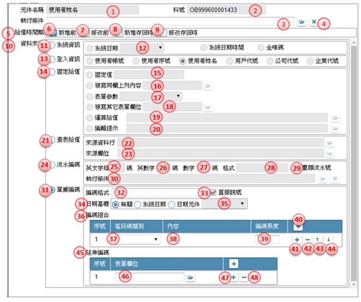Choose 使用者姓名 radio option
The height and width of the screenshot is (302, 361).
tap(182, 61)
